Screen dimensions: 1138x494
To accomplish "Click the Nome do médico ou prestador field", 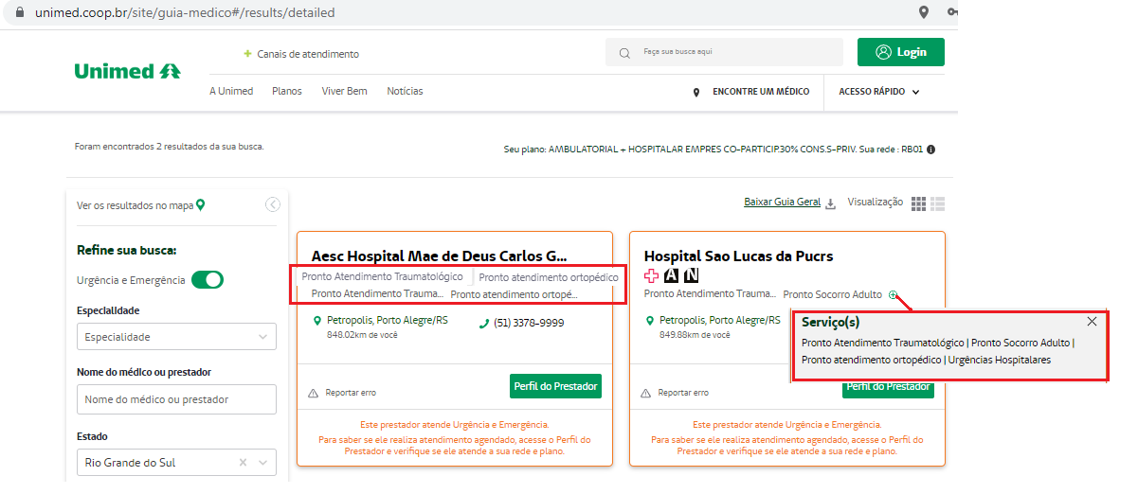I will pyautogui.click(x=176, y=399).
